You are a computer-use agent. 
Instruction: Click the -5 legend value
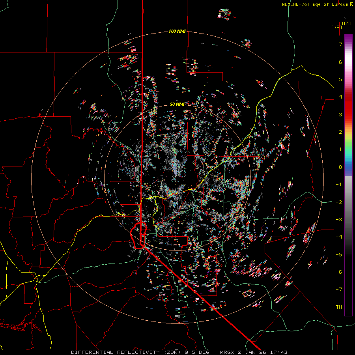pos(339,255)
